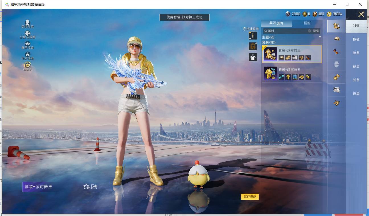Select the gold shoes category icon
Image resolution: width=369 pixels, height=216 pixels.
(x=337, y=102)
